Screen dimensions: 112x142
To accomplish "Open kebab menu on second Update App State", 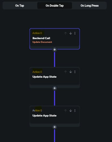I will (75, 111).
